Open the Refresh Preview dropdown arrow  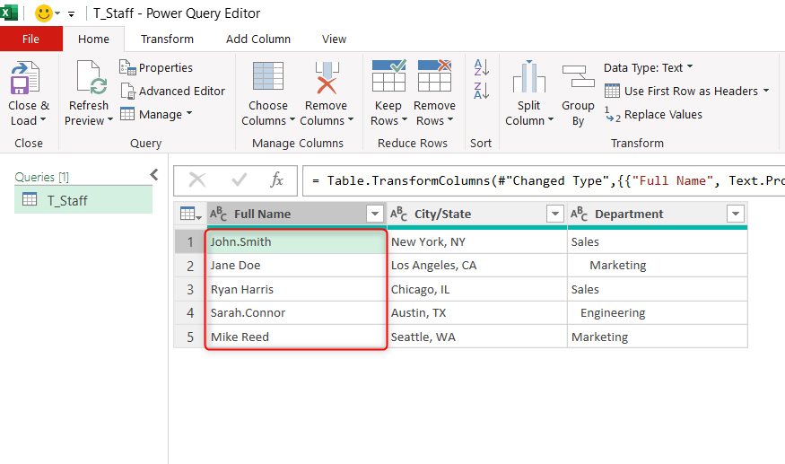point(110,119)
